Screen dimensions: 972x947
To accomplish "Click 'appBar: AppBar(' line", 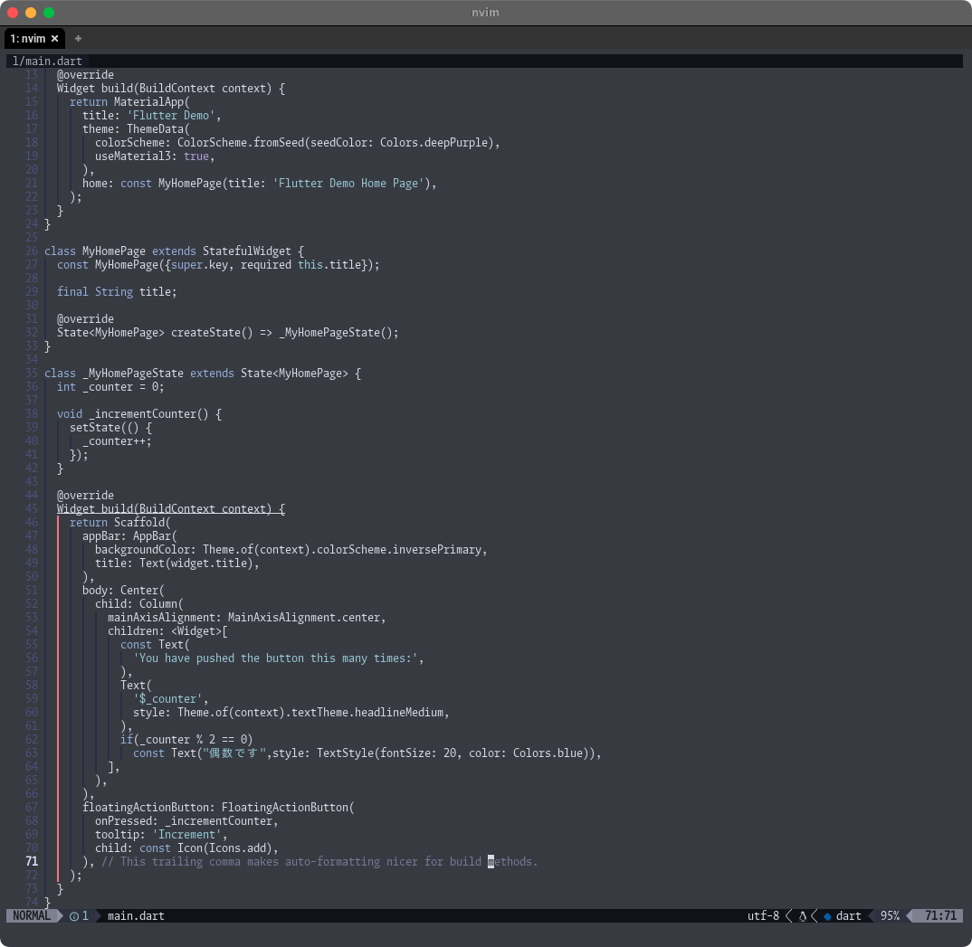I will [129, 535].
